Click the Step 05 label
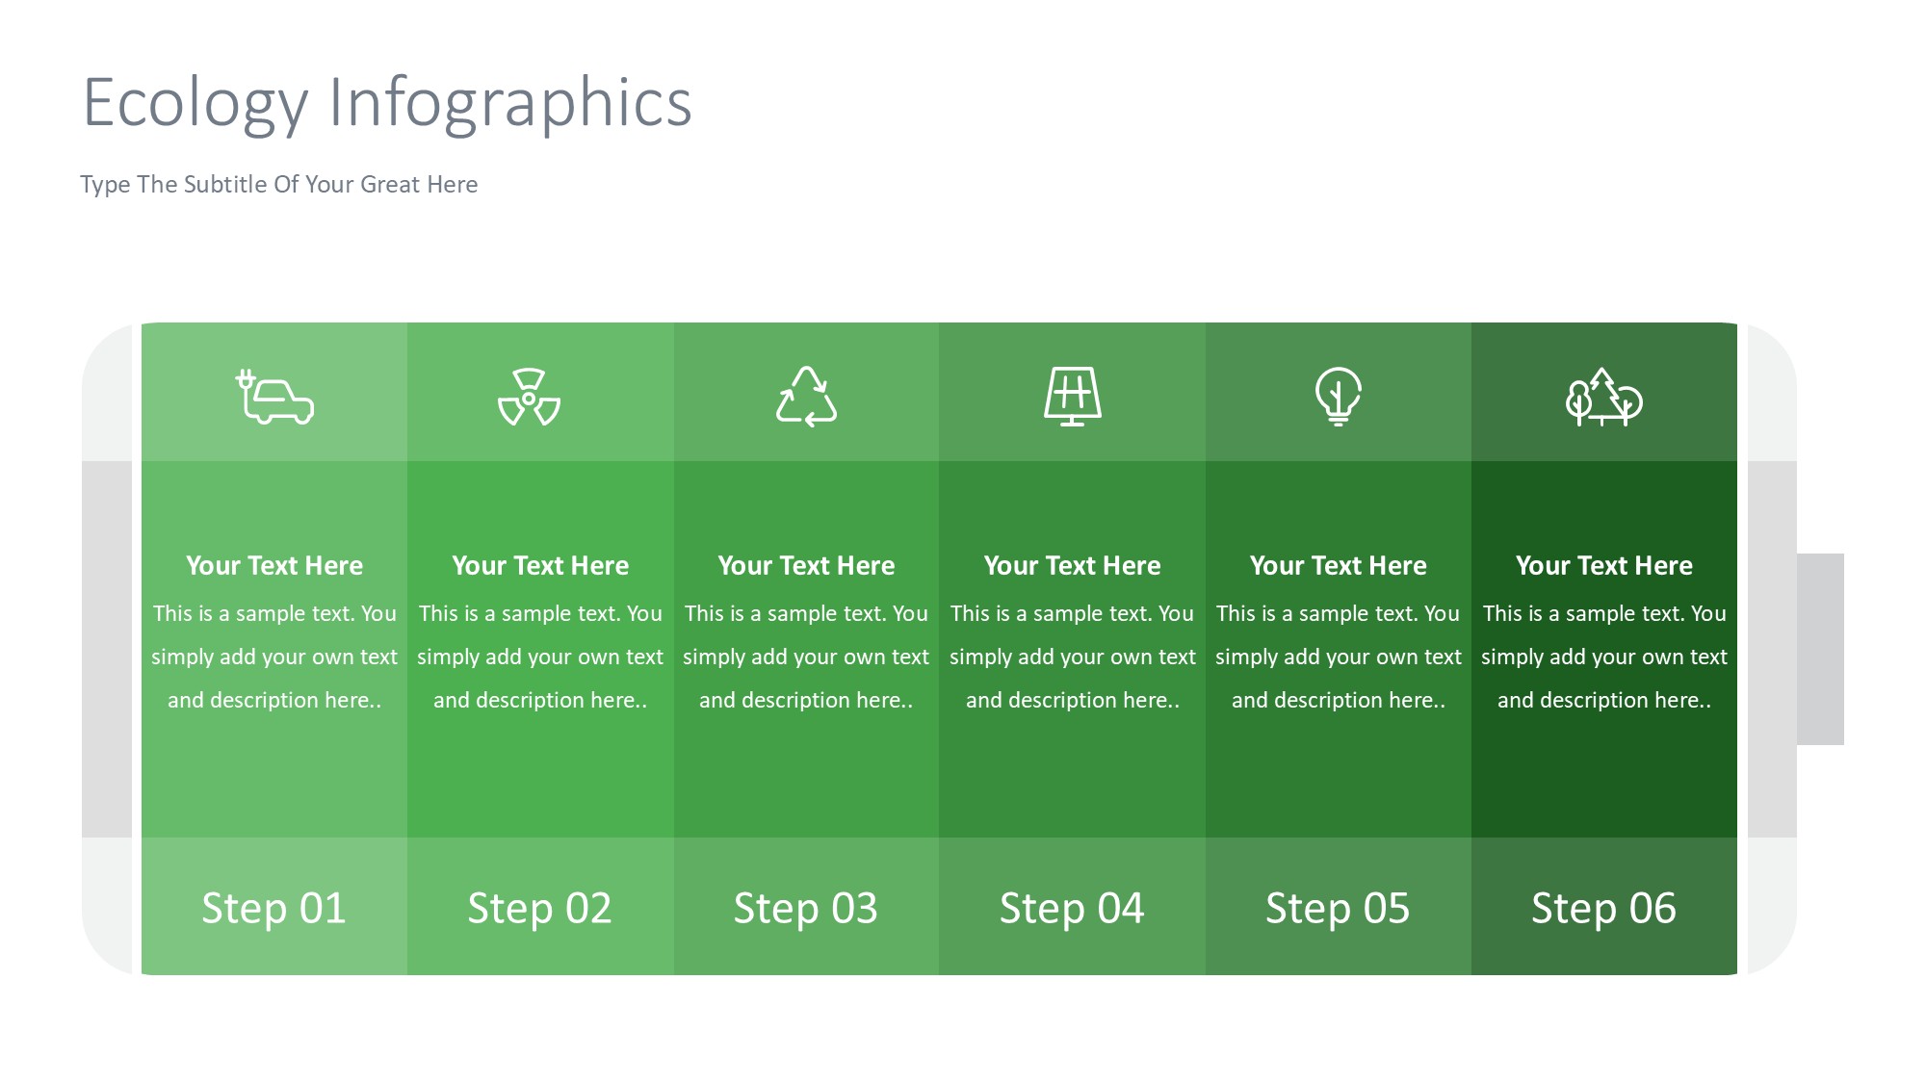 tap(1338, 908)
